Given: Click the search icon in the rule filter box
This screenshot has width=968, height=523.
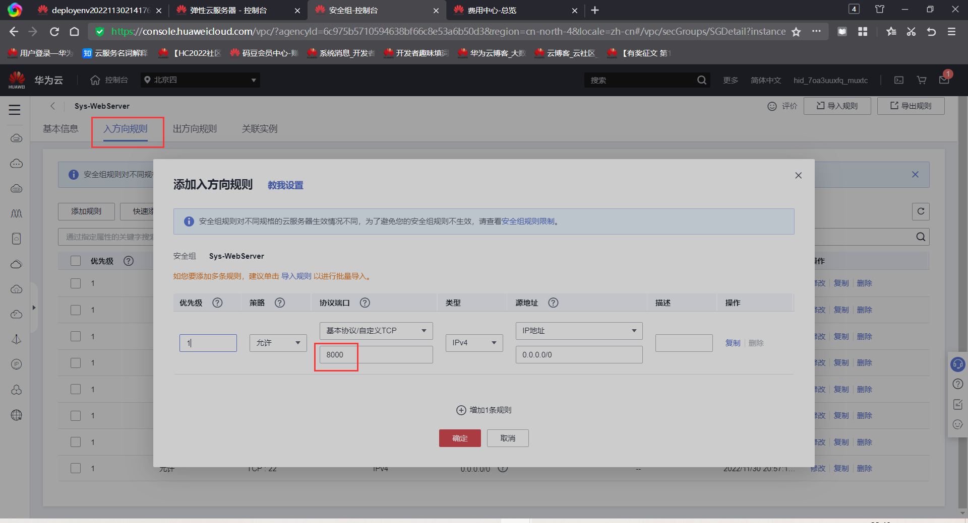Looking at the screenshot, I should point(921,237).
